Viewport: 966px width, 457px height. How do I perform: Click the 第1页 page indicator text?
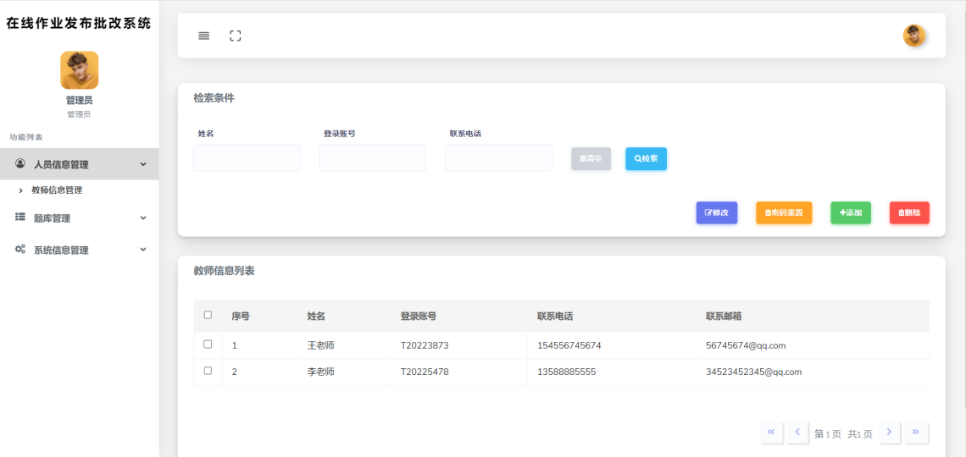(x=827, y=434)
